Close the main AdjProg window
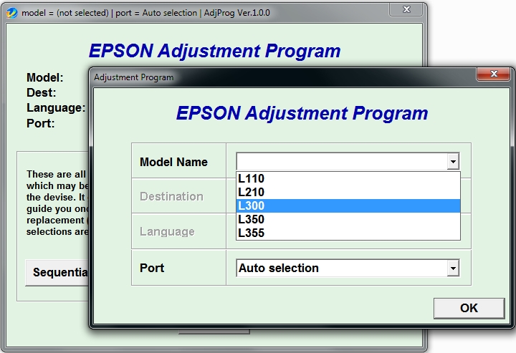Viewport: 516px width, 353px height. point(406,9)
